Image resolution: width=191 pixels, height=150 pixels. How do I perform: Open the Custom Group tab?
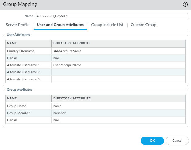[143, 25]
